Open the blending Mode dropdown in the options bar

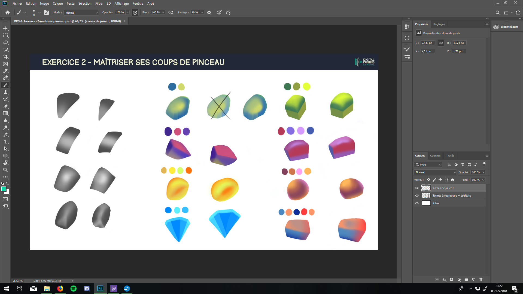[x=81, y=13]
